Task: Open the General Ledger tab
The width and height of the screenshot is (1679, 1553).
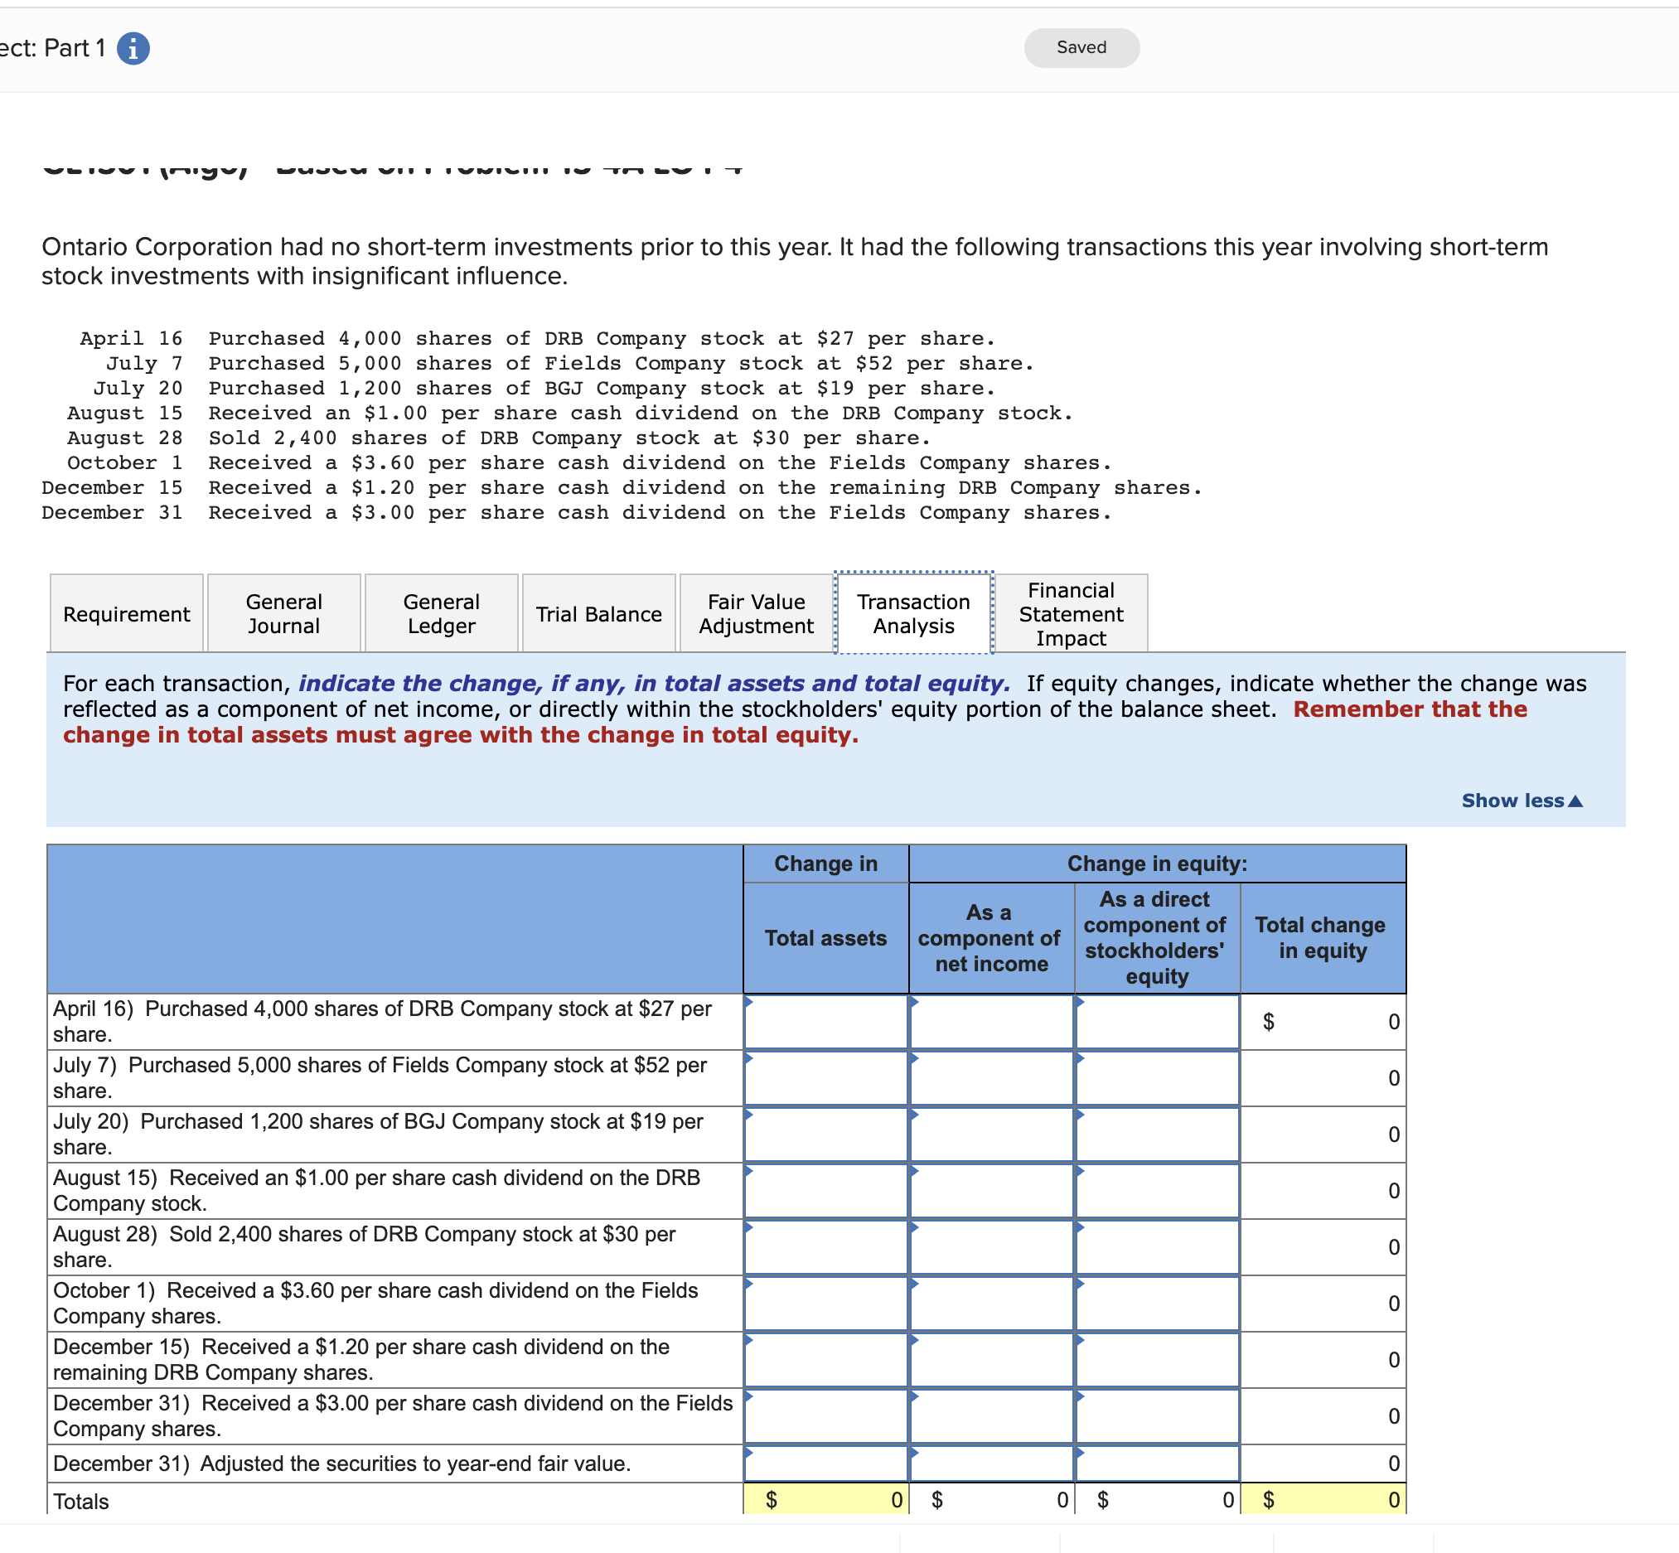Action: point(441,614)
